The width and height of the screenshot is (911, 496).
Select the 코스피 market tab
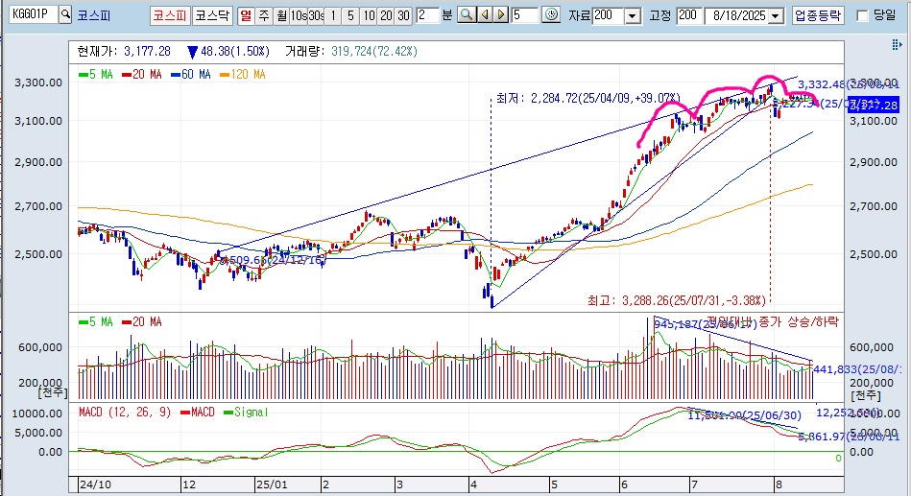click(170, 15)
